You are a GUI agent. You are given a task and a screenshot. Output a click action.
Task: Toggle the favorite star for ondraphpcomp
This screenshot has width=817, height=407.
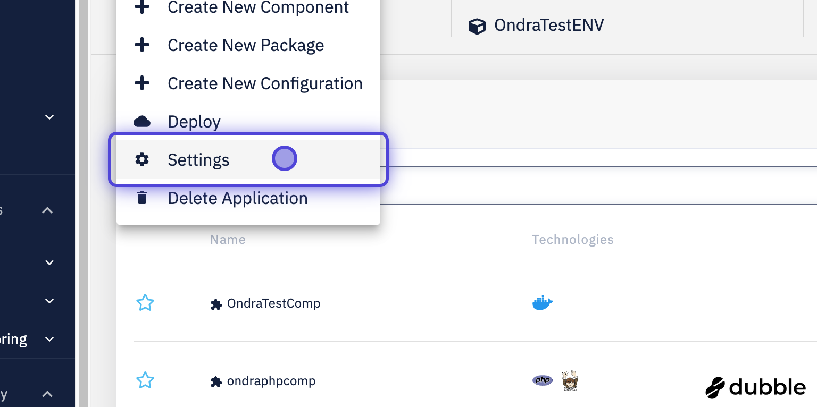coord(145,380)
